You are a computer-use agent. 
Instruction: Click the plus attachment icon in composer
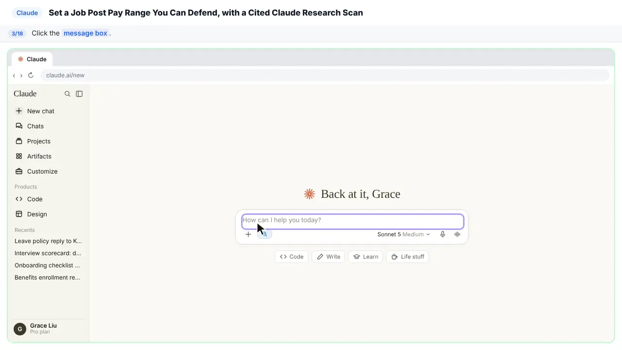(248, 234)
